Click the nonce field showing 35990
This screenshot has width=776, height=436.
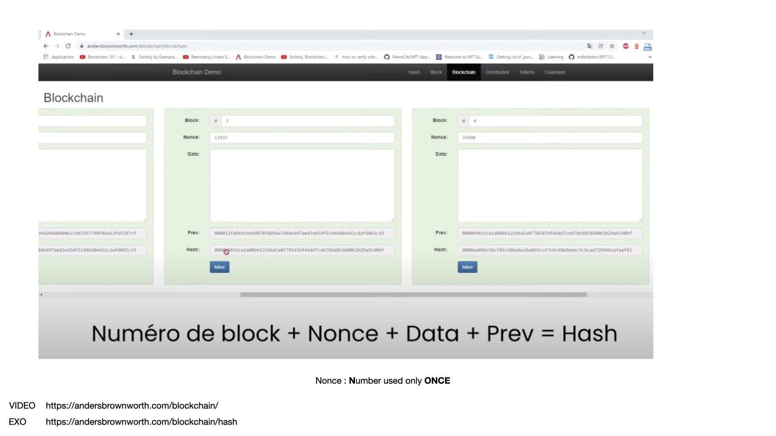tap(550, 138)
